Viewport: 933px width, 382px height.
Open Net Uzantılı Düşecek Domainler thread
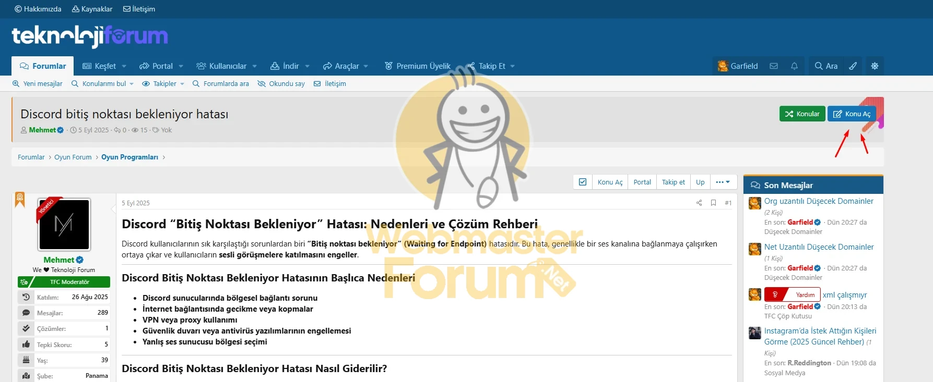(819, 247)
